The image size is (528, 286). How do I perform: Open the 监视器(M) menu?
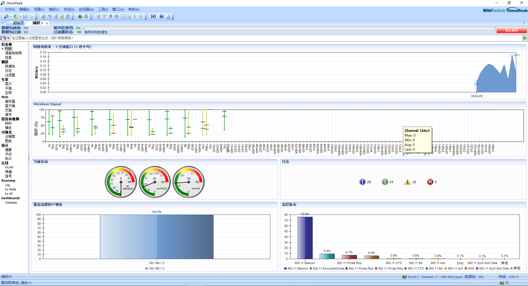click(86, 10)
